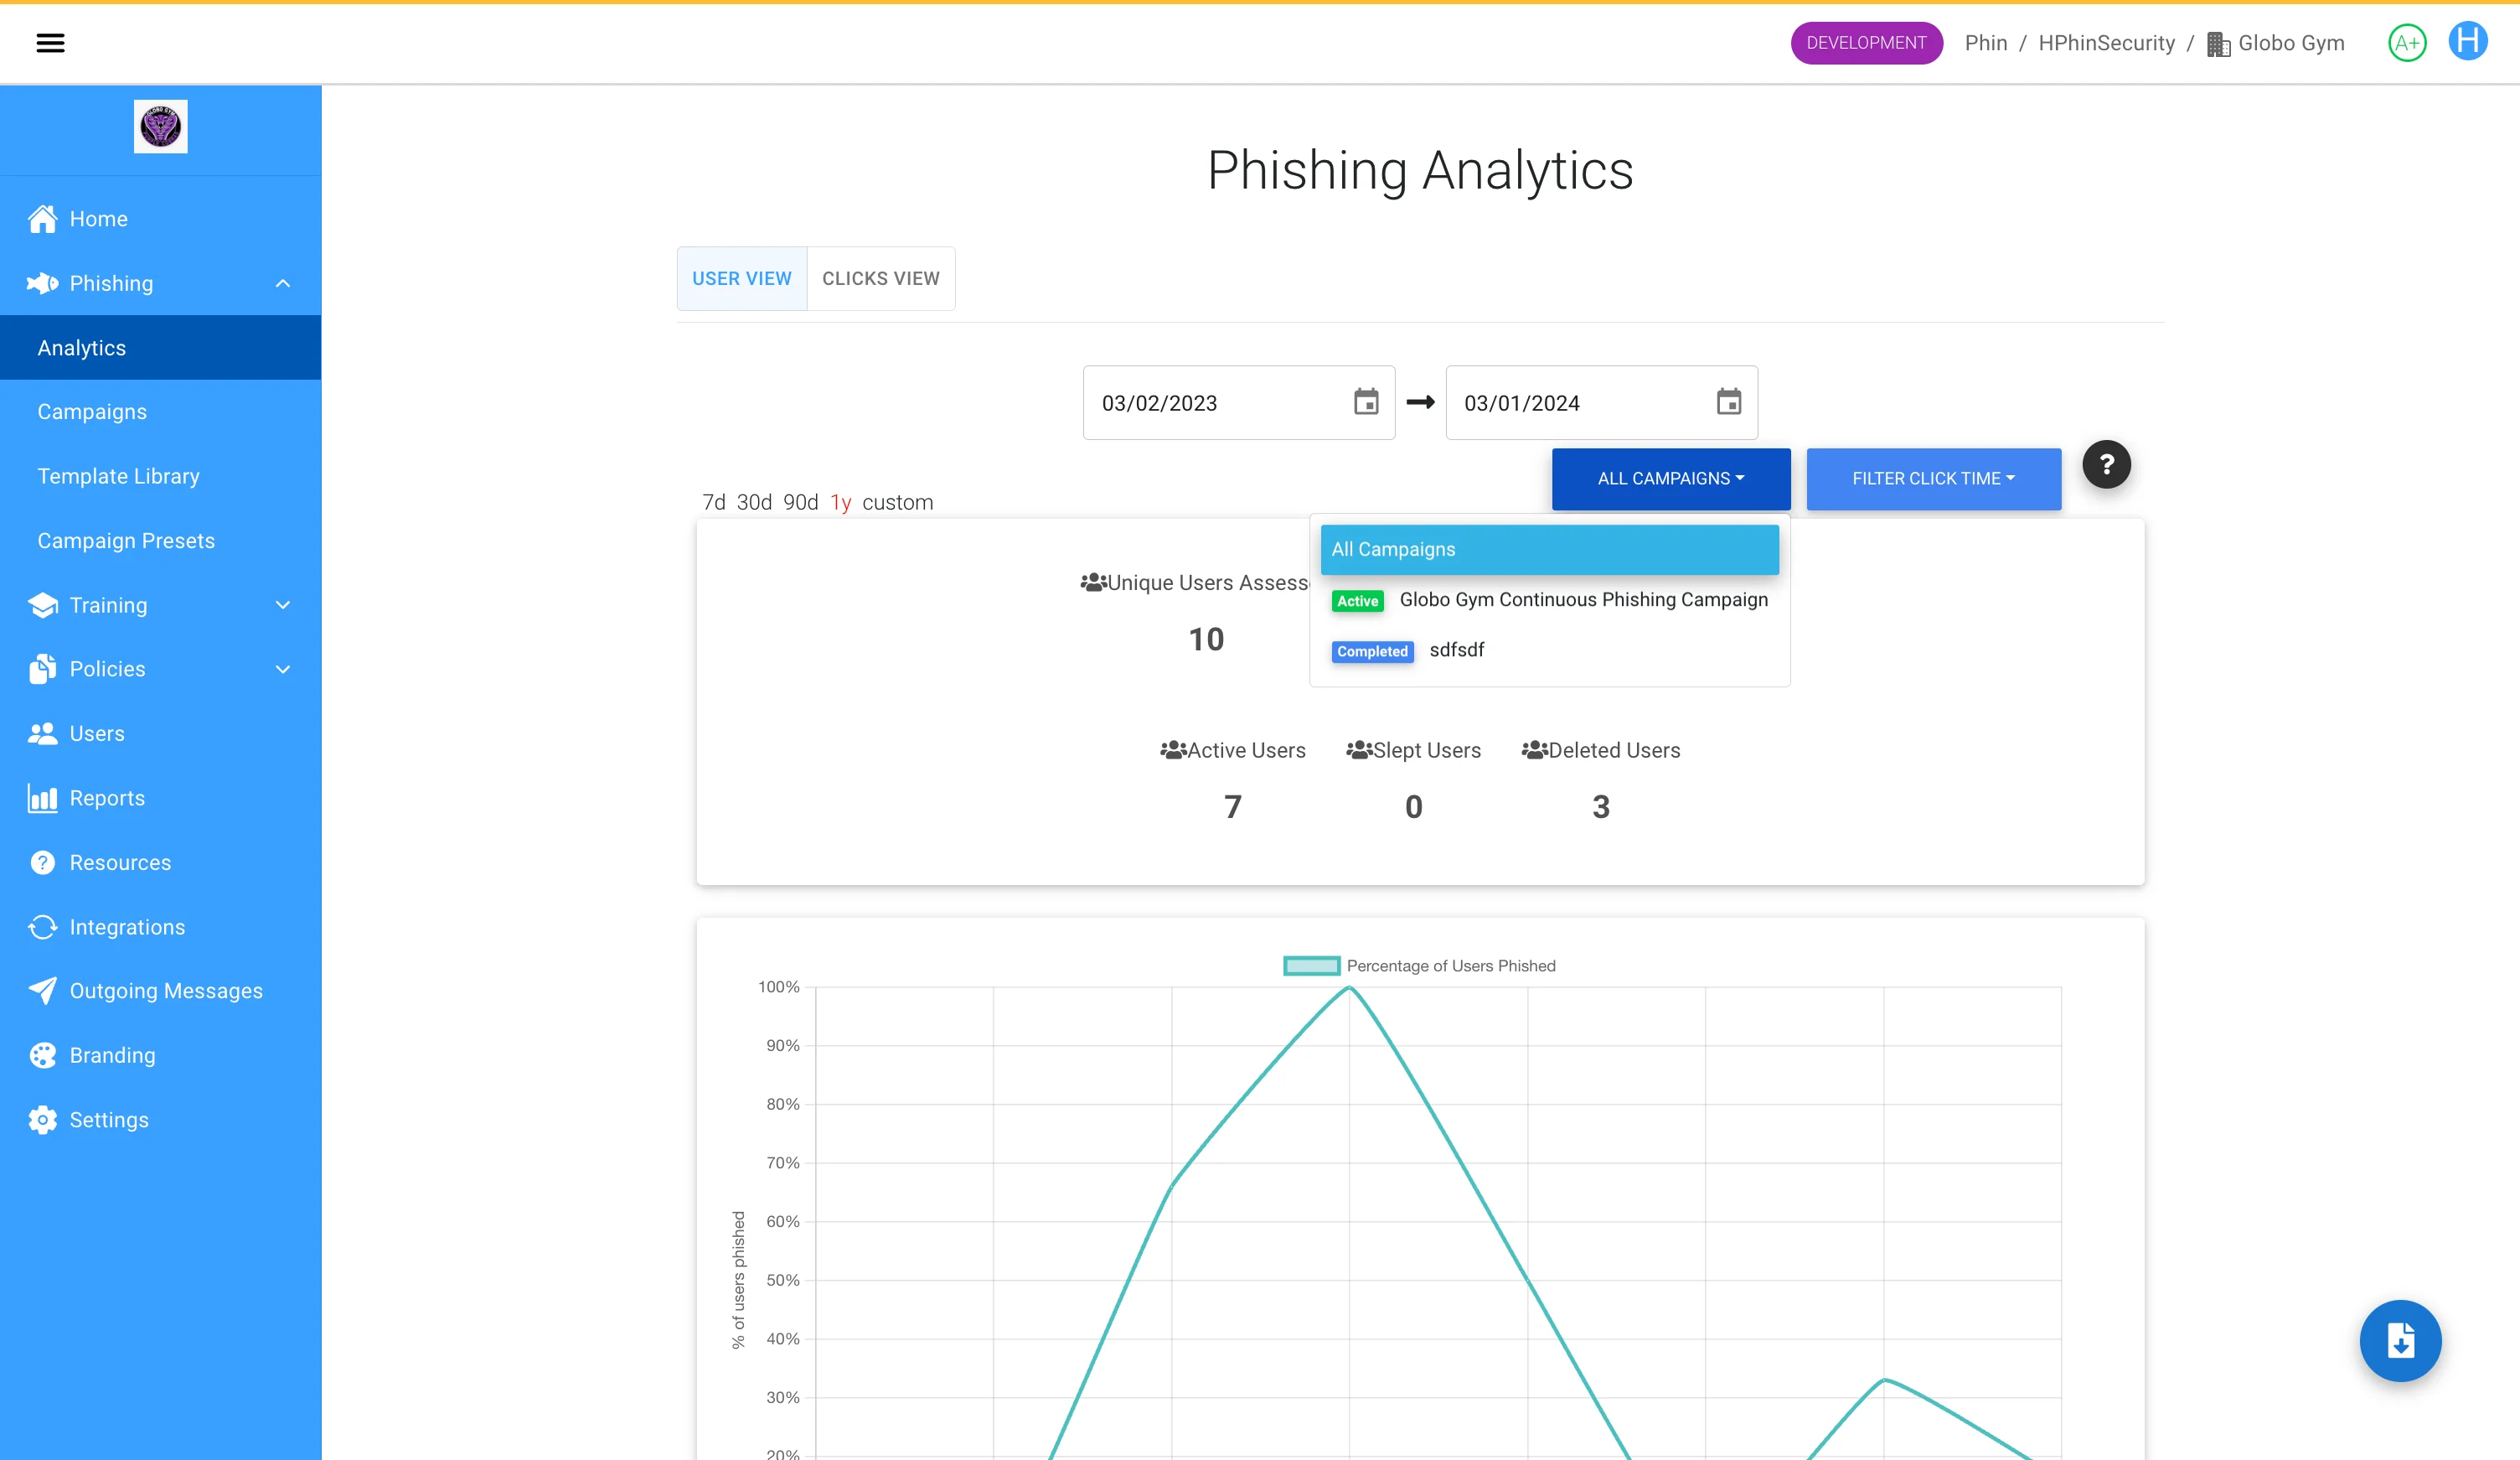Open Campaigns in sidebar
2520x1460 pixels.
coord(160,412)
